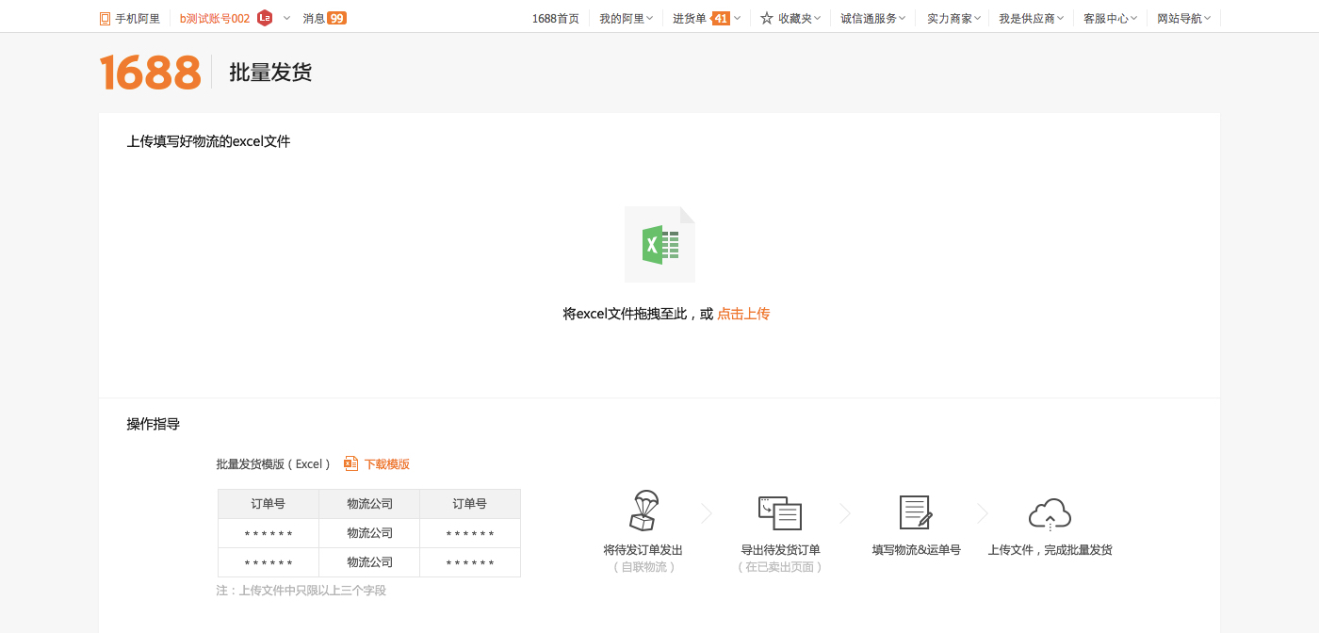
Task: Expand the 实力商家 dropdown
Action: tap(954, 18)
